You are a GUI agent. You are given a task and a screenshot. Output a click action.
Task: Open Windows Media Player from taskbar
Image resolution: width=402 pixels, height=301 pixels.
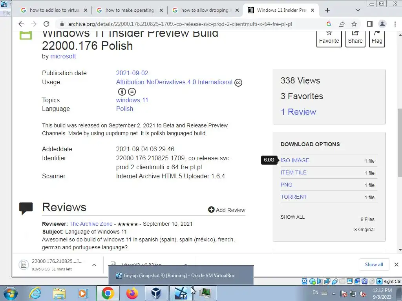(x=83, y=293)
